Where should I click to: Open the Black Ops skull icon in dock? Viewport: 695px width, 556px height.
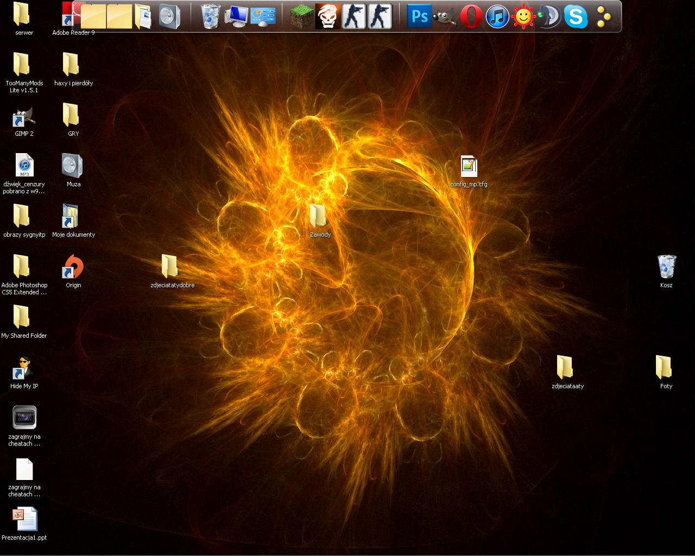click(328, 16)
